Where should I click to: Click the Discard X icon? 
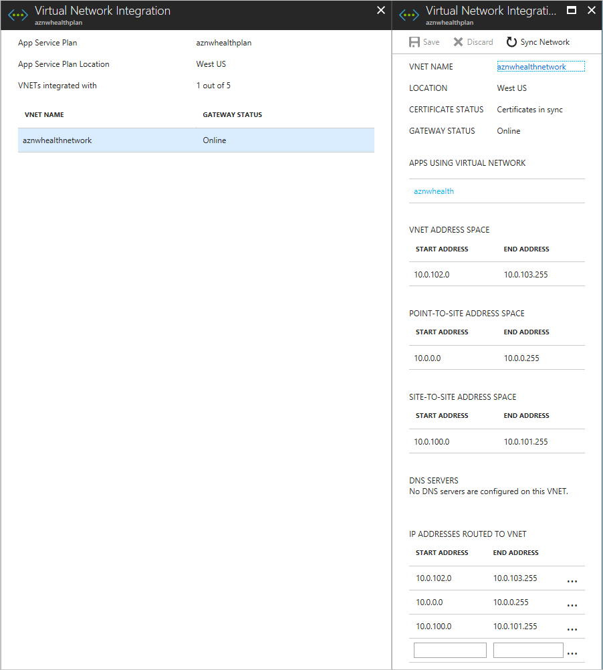tap(458, 42)
